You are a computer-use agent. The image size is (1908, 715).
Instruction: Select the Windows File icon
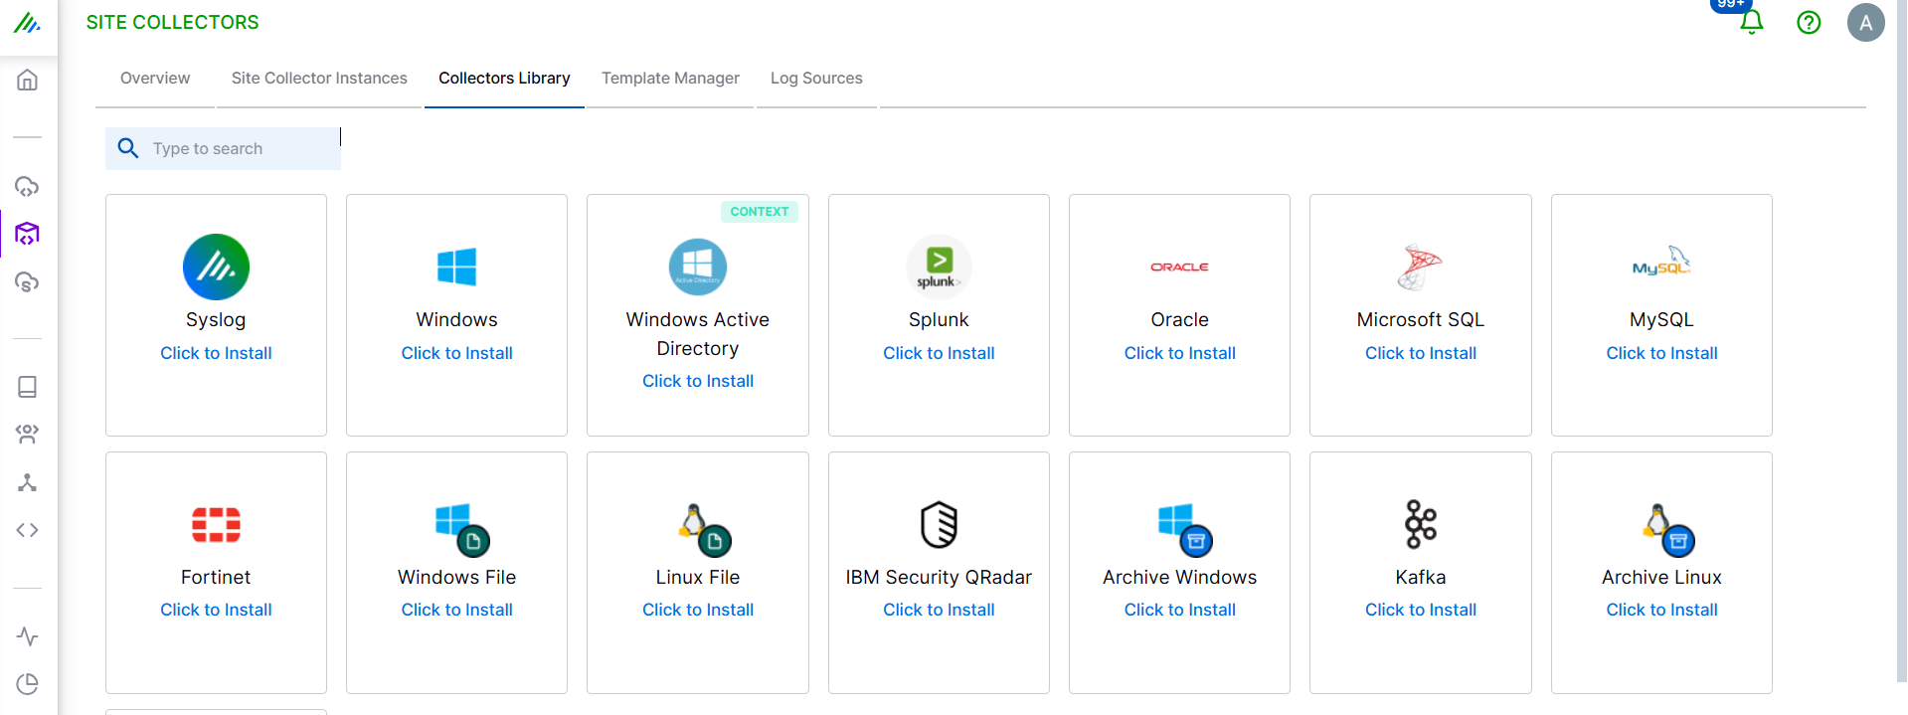[462, 529]
